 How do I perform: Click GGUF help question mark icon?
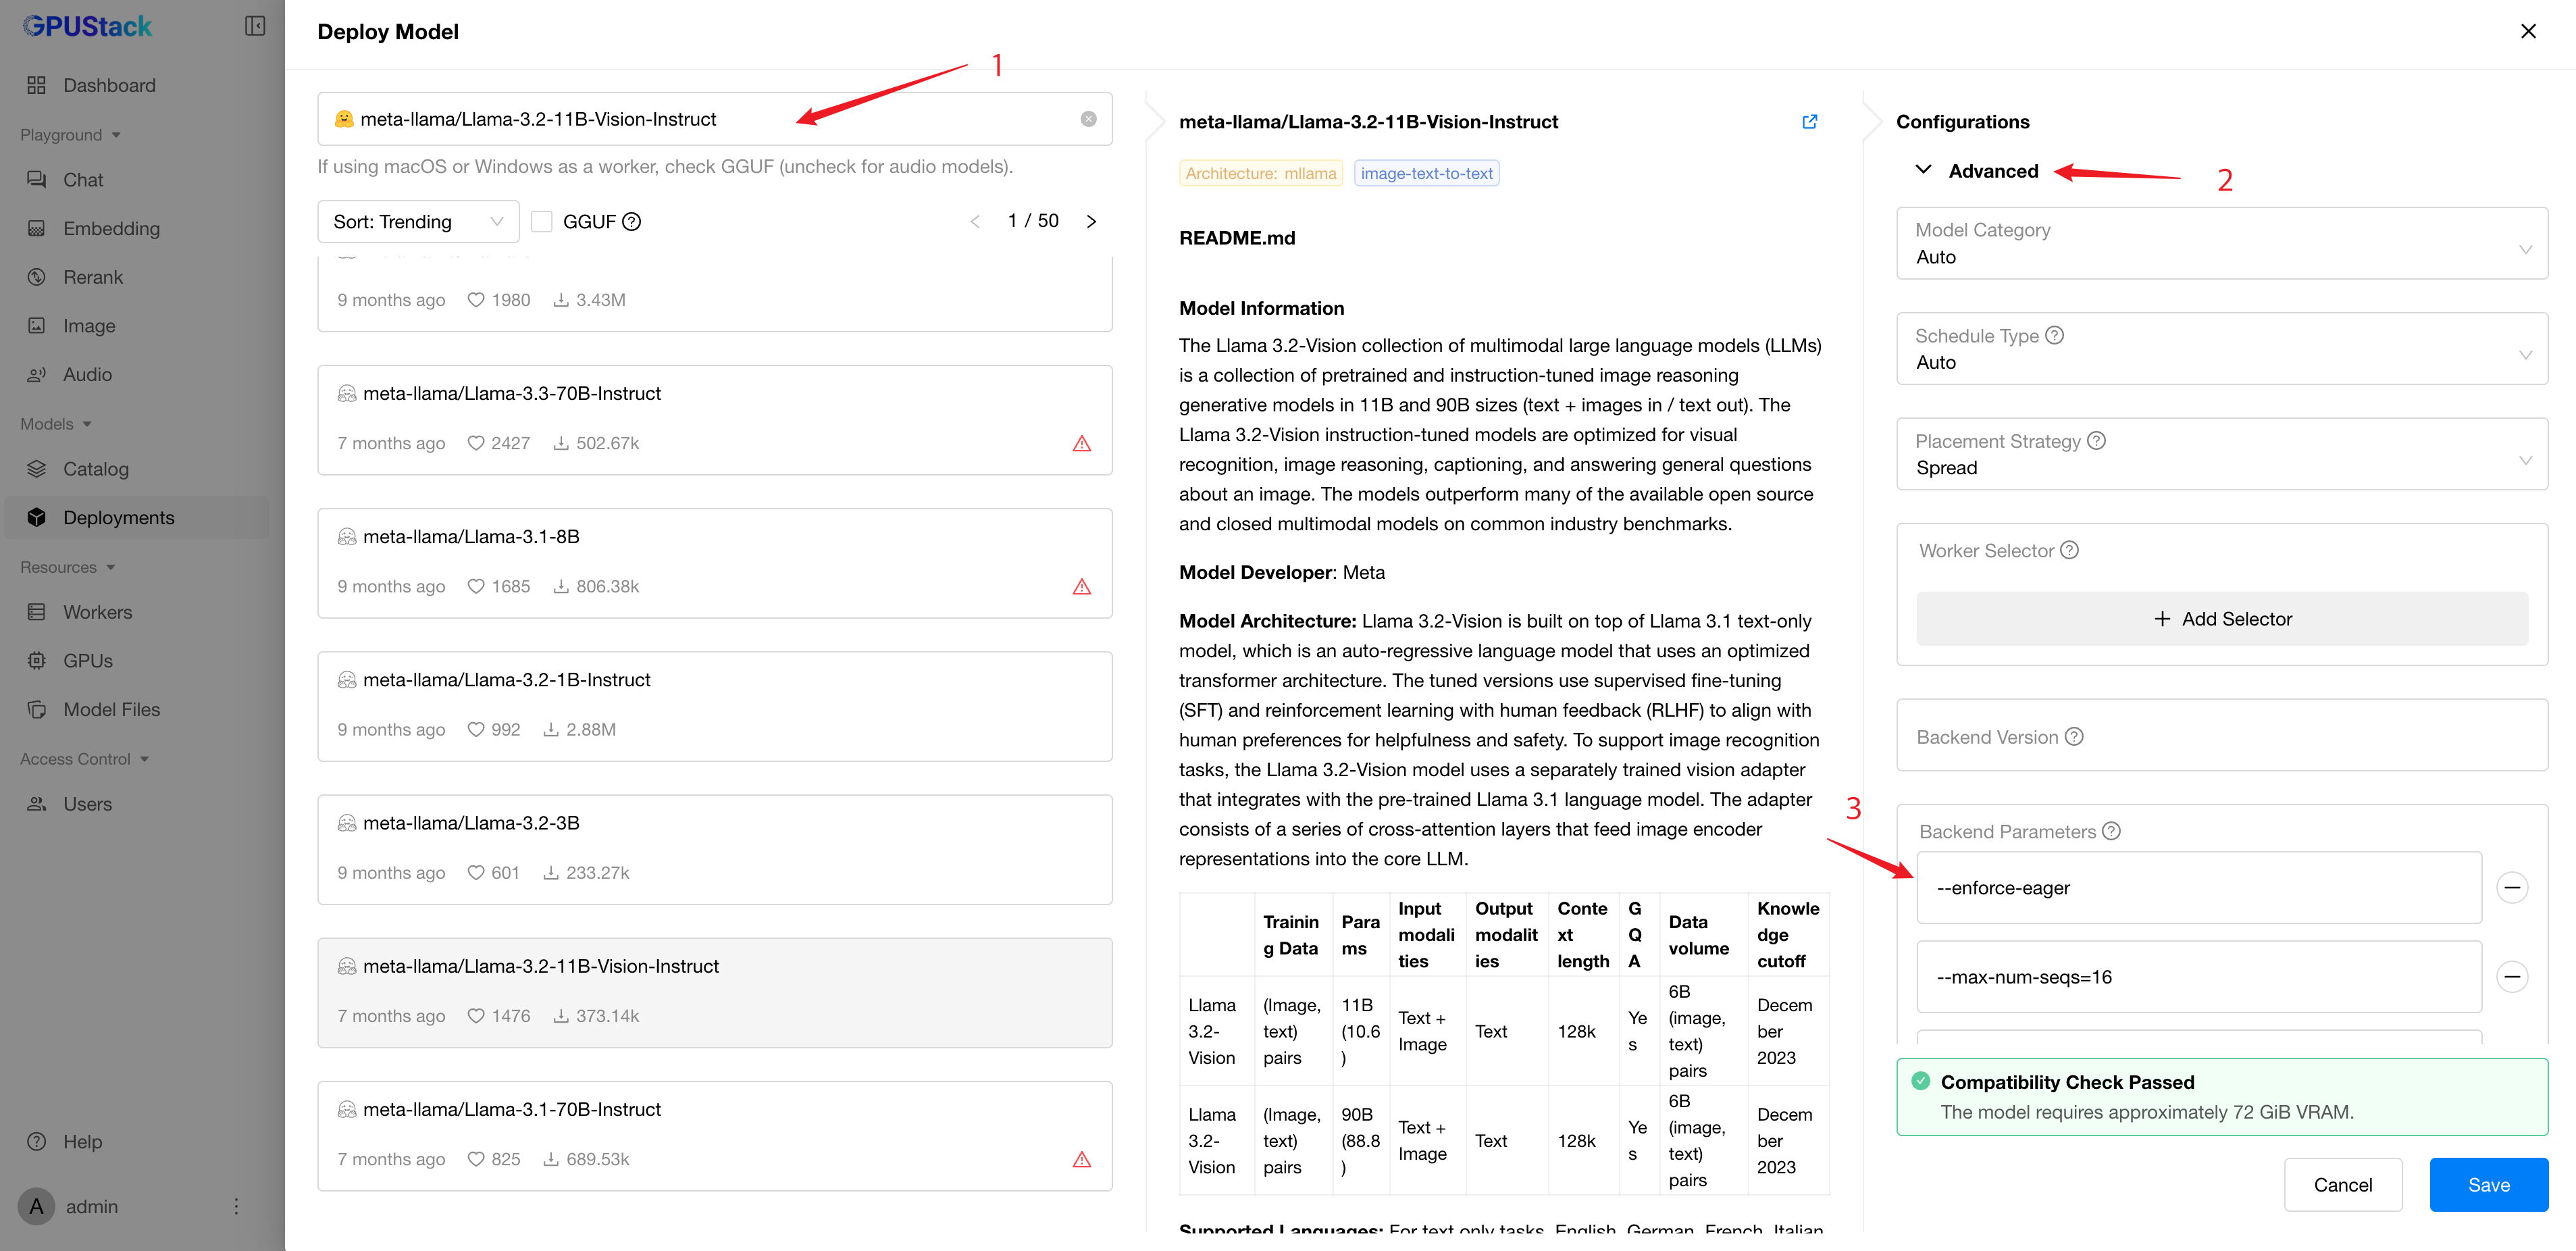(631, 221)
